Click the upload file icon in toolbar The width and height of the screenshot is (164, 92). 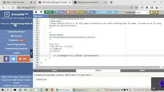[x=41, y=12]
